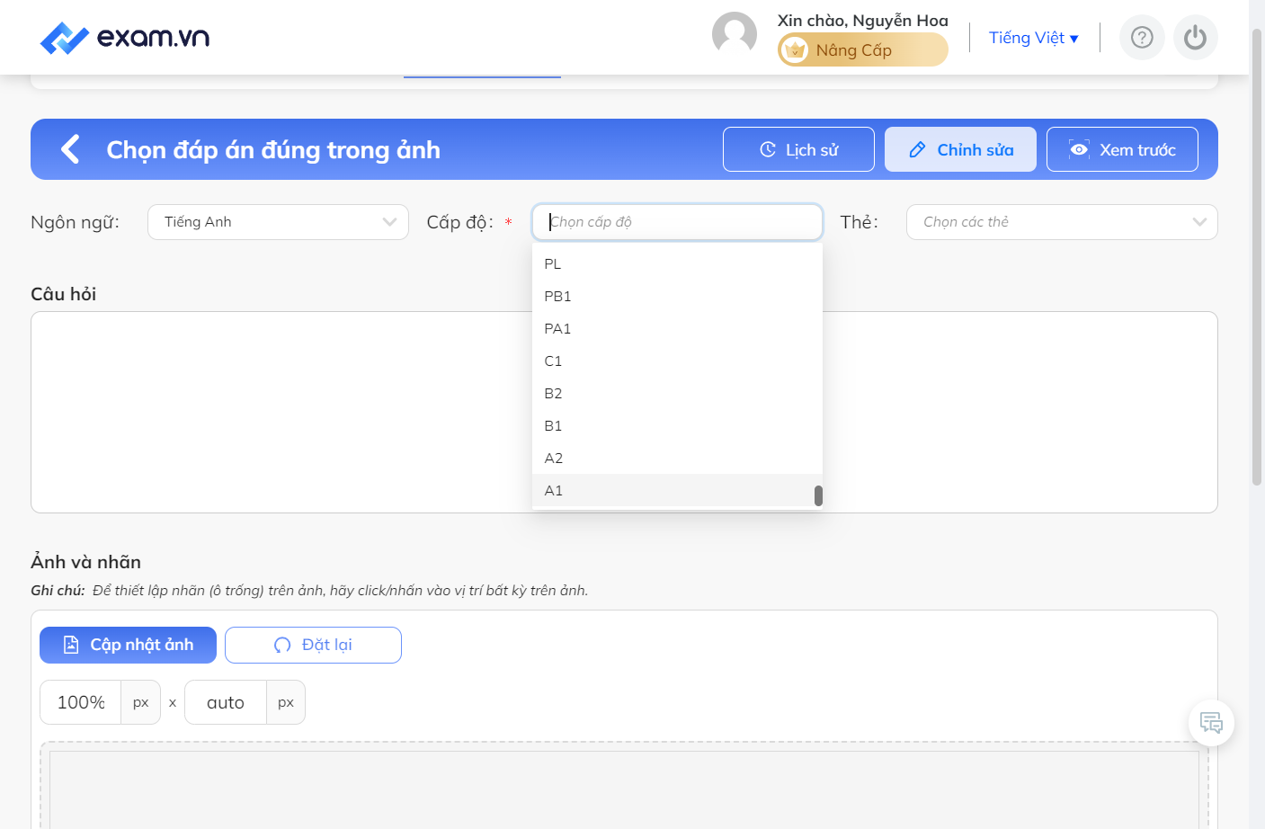This screenshot has width=1265, height=829.
Task: Choose B1 from the level list
Action: tap(677, 425)
